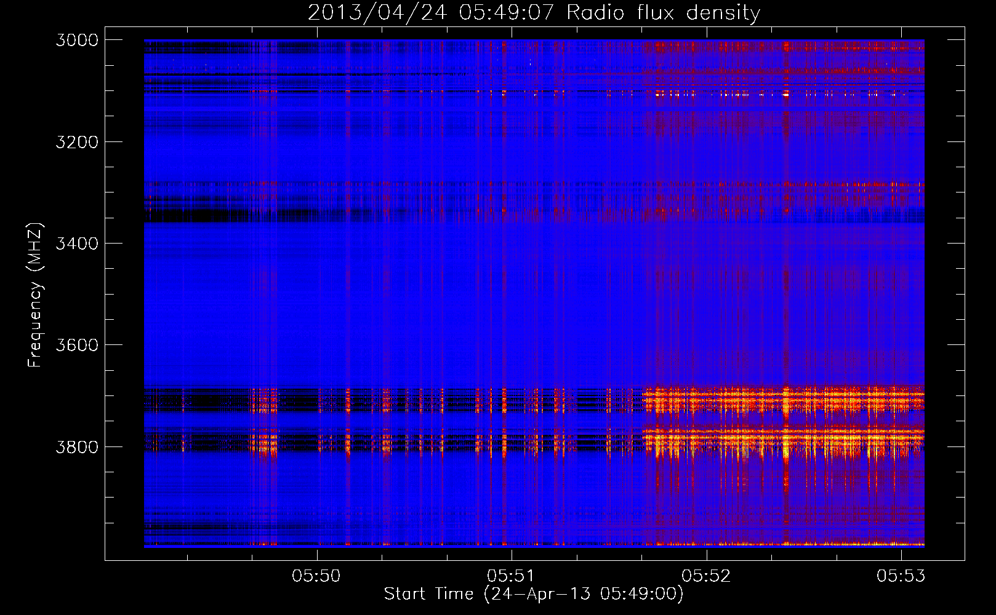The width and height of the screenshot is (996, 615).
Task: Click the 3800 frequency tick label
Action: 77,446
